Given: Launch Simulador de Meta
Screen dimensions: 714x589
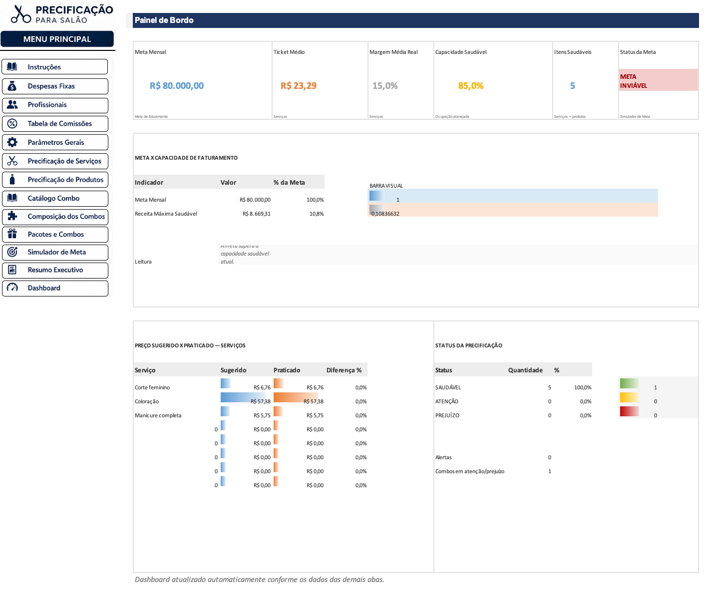Looking at the screenshot, I should coord(55,252).
